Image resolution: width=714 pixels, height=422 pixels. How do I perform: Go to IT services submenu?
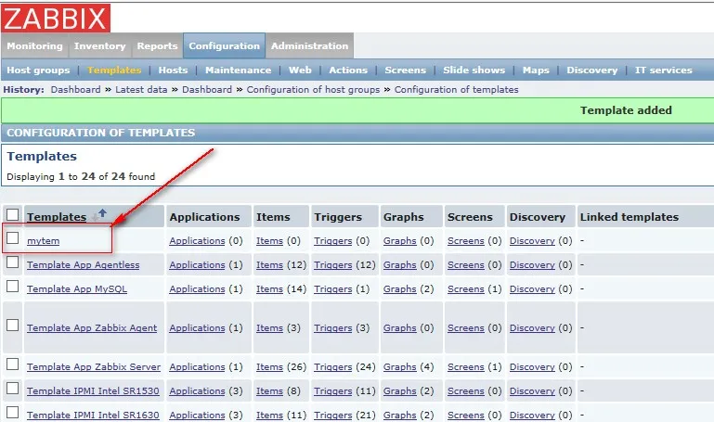pos(664,70)
